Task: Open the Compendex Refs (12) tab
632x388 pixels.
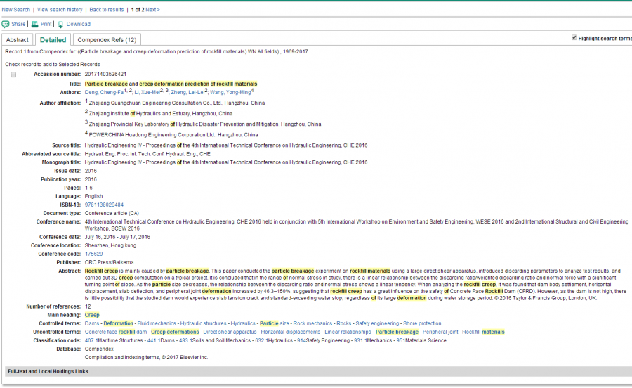Action: 107,40
